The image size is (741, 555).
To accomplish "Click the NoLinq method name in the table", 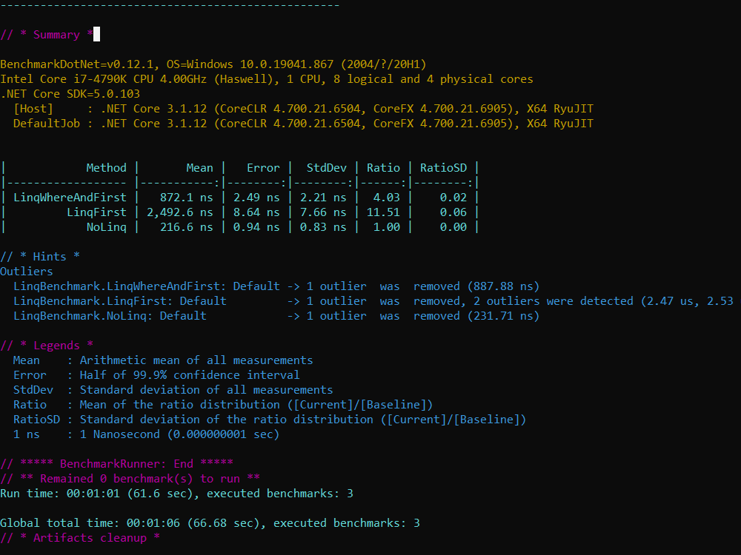I will click(x=106, y=227).
